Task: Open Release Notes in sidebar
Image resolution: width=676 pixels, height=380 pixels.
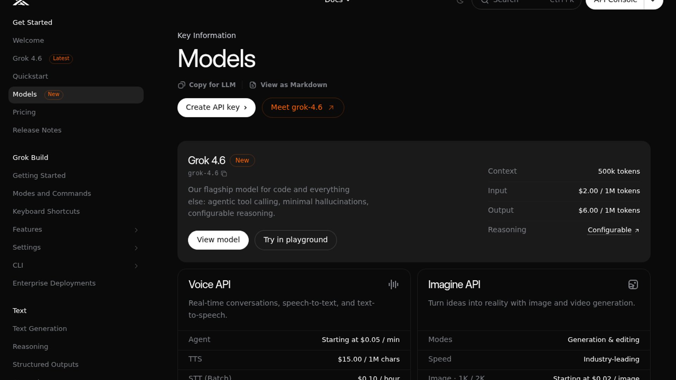Action: coord(37,130)
